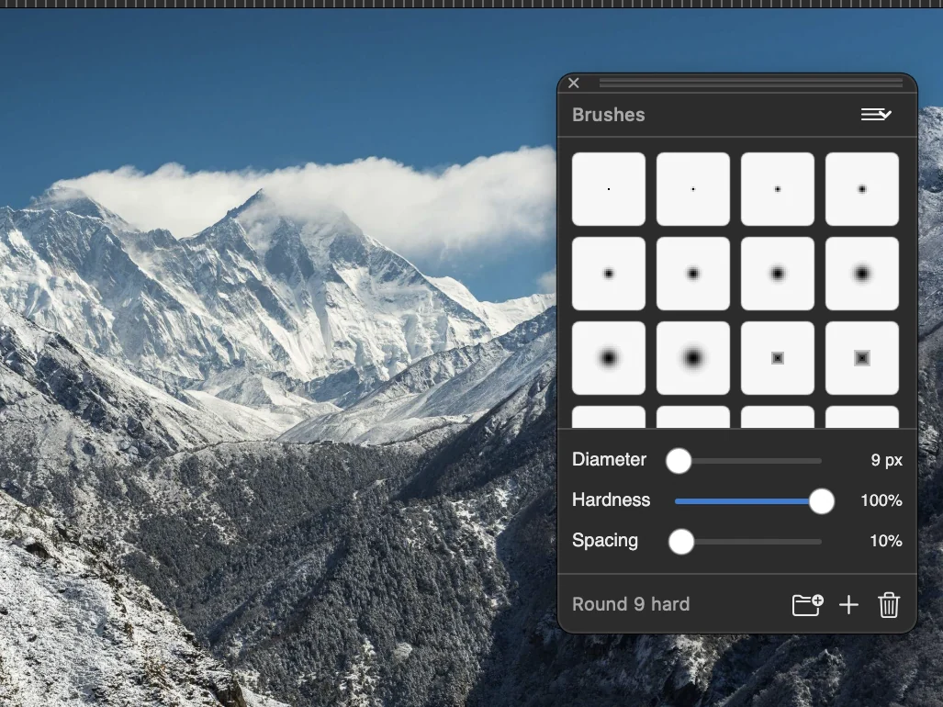Select the larger square brush preset

pos(862,358)
